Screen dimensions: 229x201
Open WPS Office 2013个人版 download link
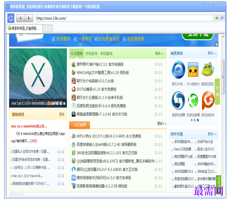pos(109,136)
